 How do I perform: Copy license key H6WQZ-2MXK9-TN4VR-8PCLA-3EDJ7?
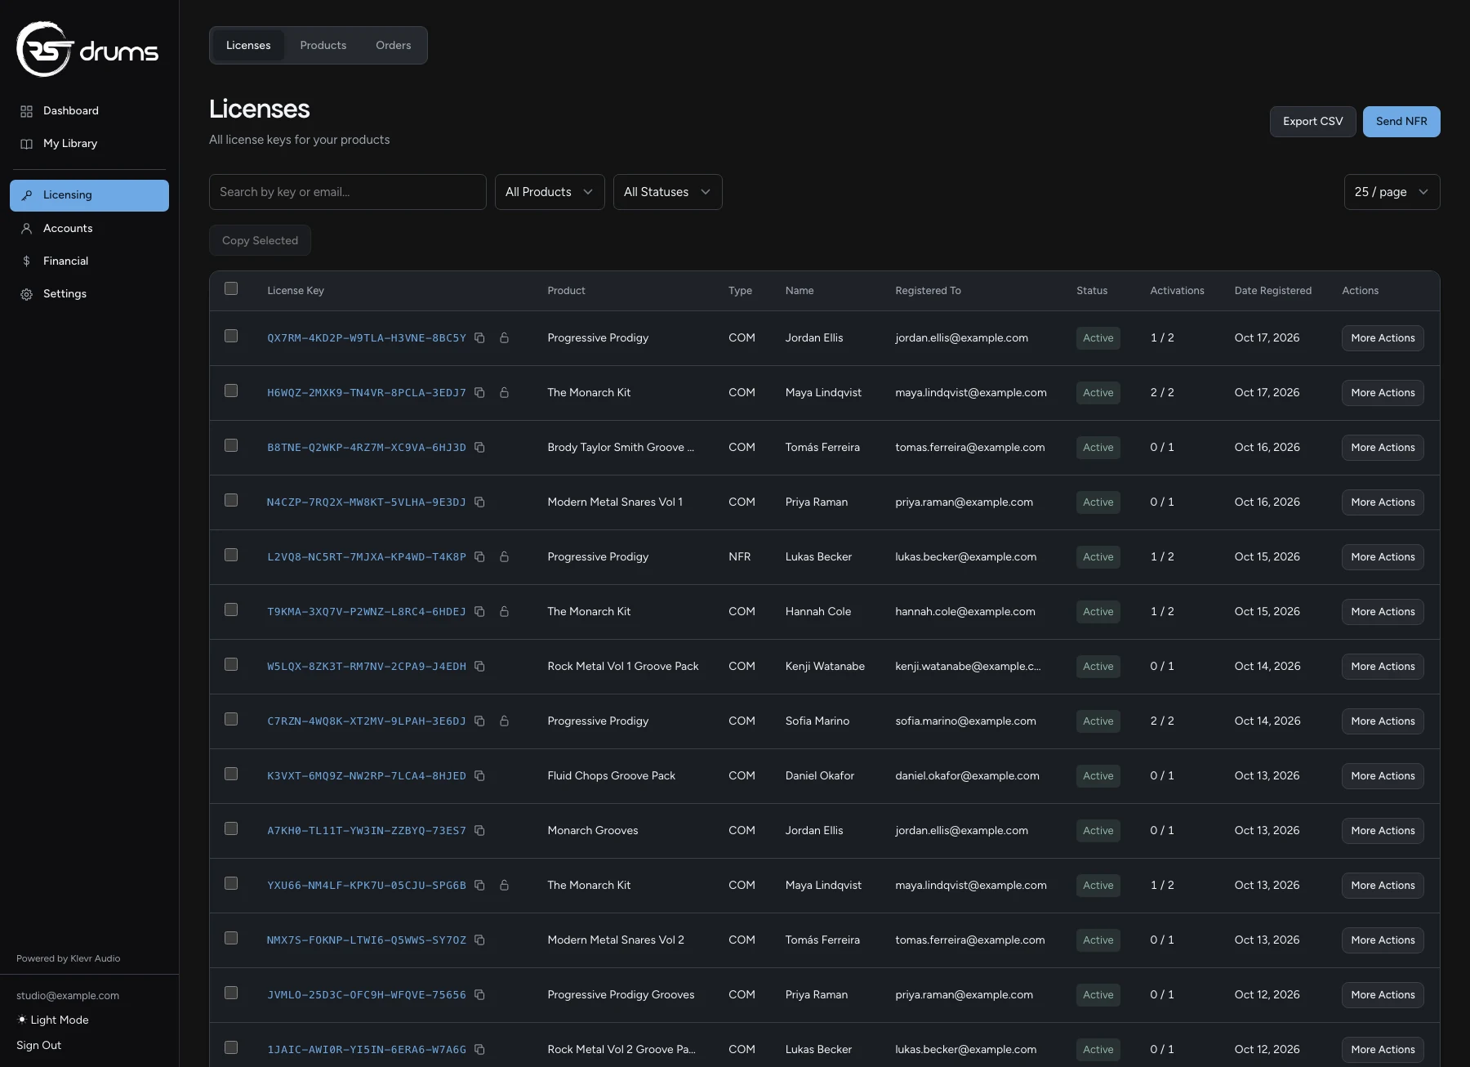(479, 393)
